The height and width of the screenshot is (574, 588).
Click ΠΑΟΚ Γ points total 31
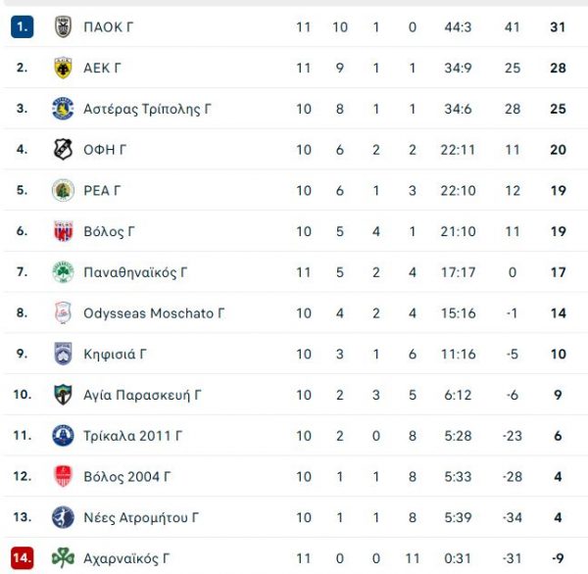559,27
